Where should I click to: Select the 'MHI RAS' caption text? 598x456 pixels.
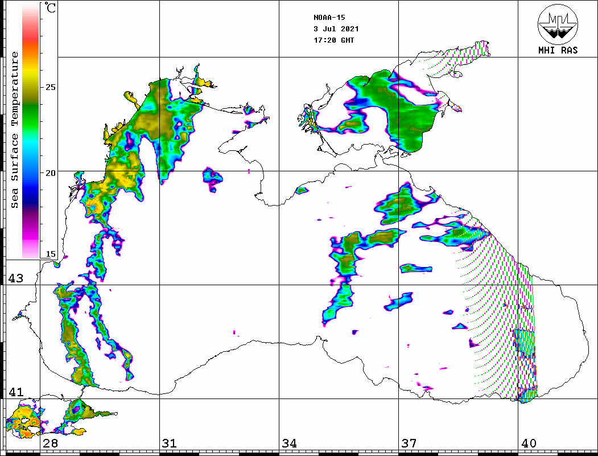click(558, 50)
